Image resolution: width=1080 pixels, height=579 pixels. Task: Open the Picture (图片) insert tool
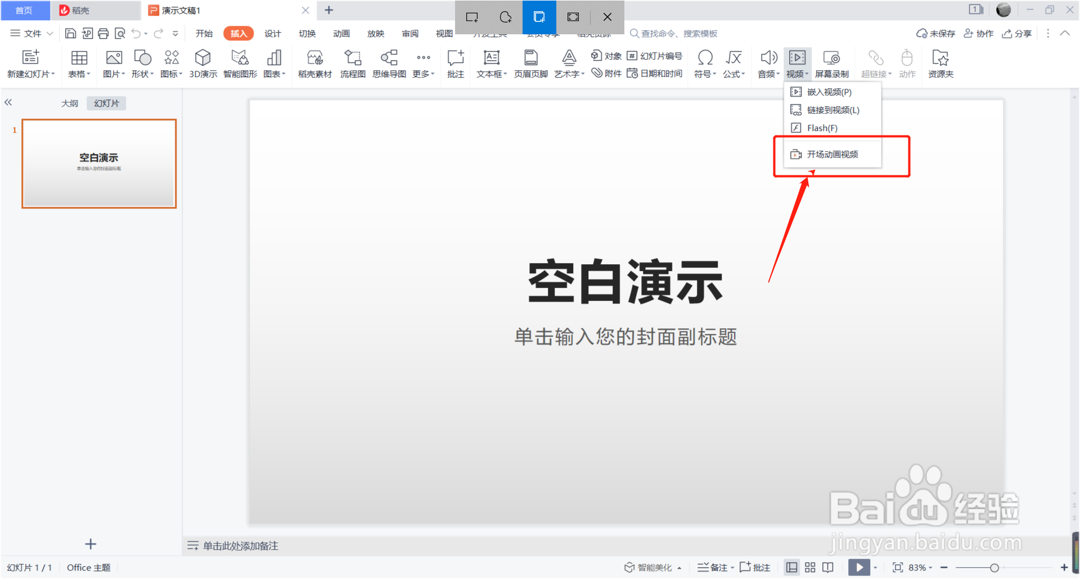coord(114,57)
